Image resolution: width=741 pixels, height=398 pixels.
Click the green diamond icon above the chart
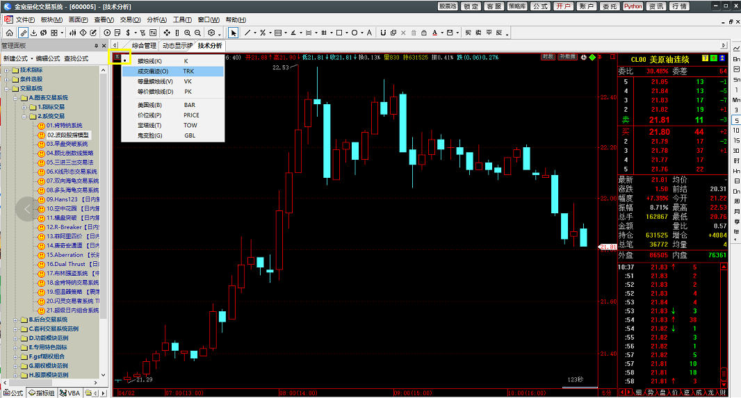coord(592,57)
